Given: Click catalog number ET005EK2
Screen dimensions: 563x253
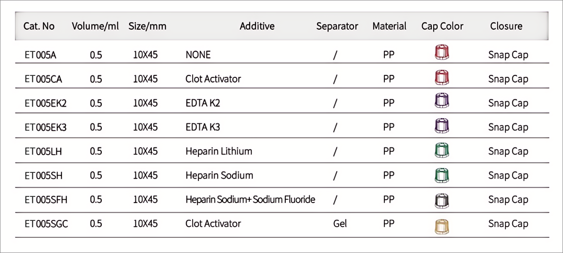Looking at the screenshot, I should (46, 103).
